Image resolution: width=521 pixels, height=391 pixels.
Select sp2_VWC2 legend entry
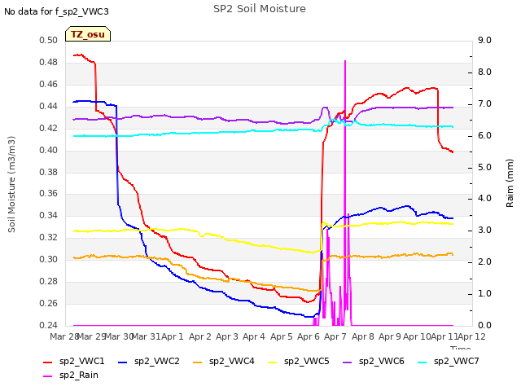(149, 361)
